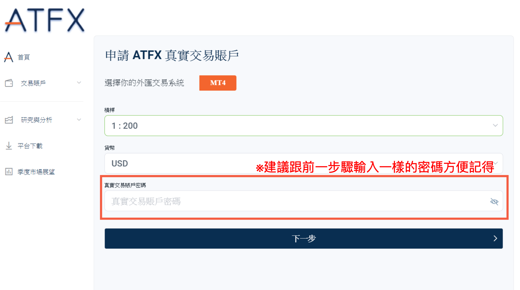Focus the 真實交易賬戶密碼 input field
Screen dimensions: 520x290
point(304,201)
